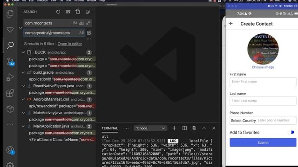The image size is (298, 167).
Task: Open the 1: node terminal dropdown
Action: pyautogui.click(x=150, y=128)
